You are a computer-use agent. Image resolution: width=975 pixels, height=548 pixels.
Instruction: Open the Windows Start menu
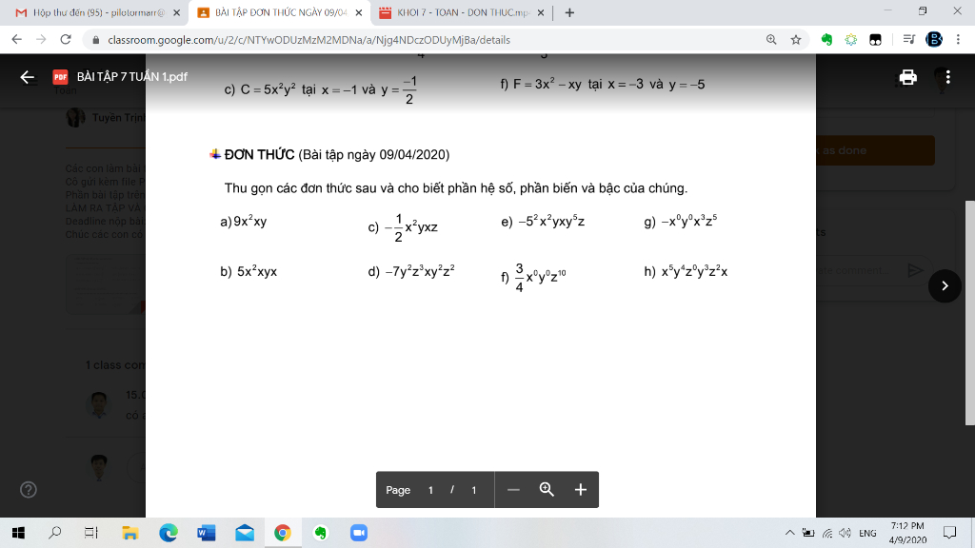[x=18, y=533]
